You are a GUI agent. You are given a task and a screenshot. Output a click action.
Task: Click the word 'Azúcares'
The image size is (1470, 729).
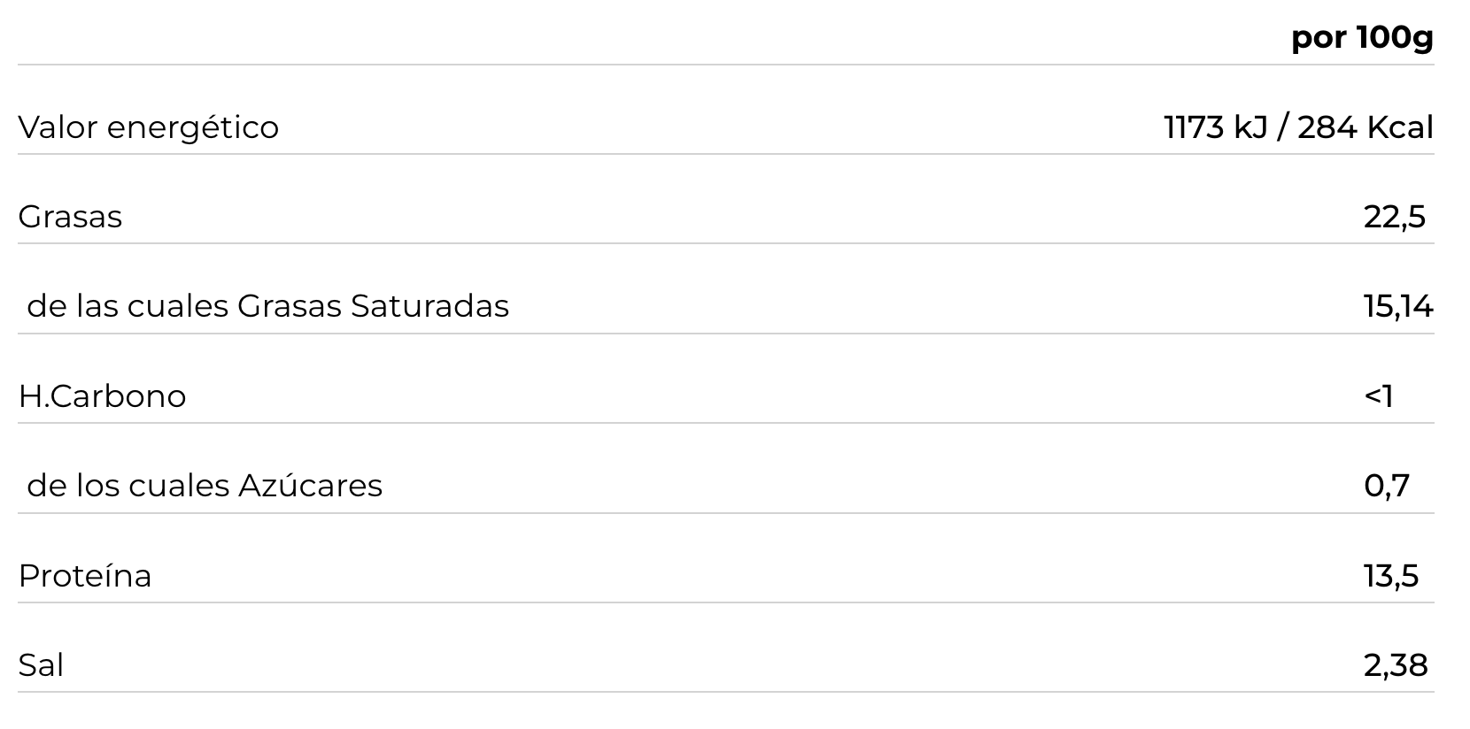tap(310, 486)
